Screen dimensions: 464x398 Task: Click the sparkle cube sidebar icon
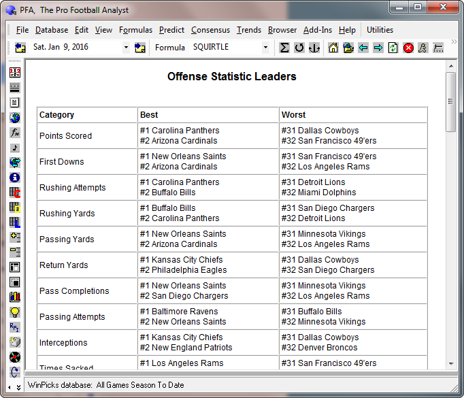click(15, 342)
